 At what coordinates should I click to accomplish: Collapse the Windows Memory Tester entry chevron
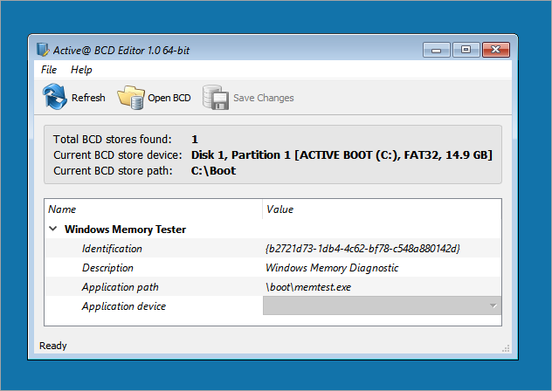[53, 229]
